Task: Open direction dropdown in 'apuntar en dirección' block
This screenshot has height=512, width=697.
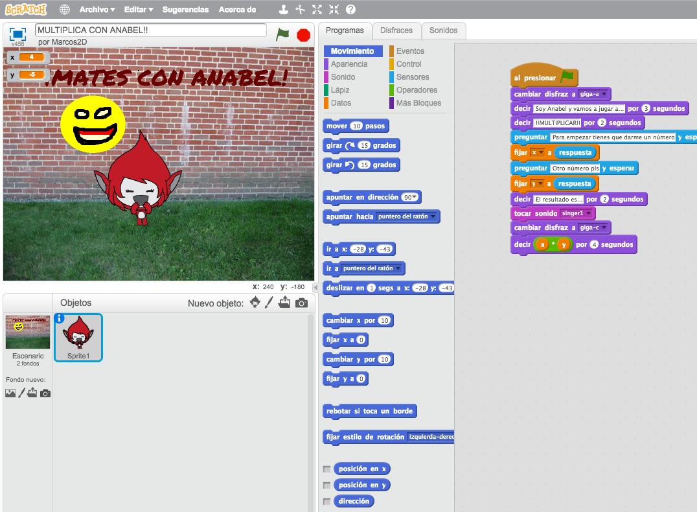Action: point(415,197)
